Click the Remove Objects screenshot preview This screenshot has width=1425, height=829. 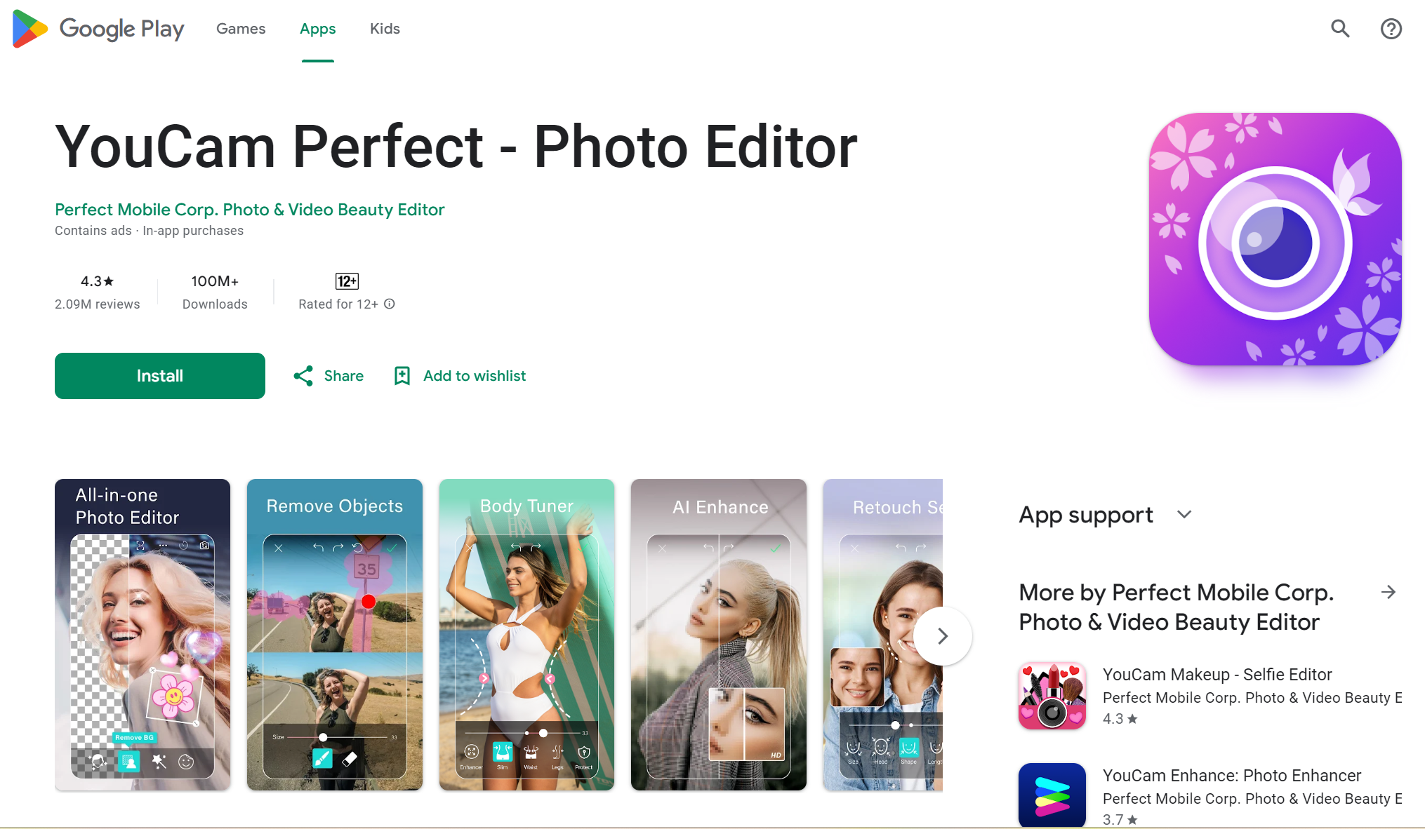coord(335,635)
